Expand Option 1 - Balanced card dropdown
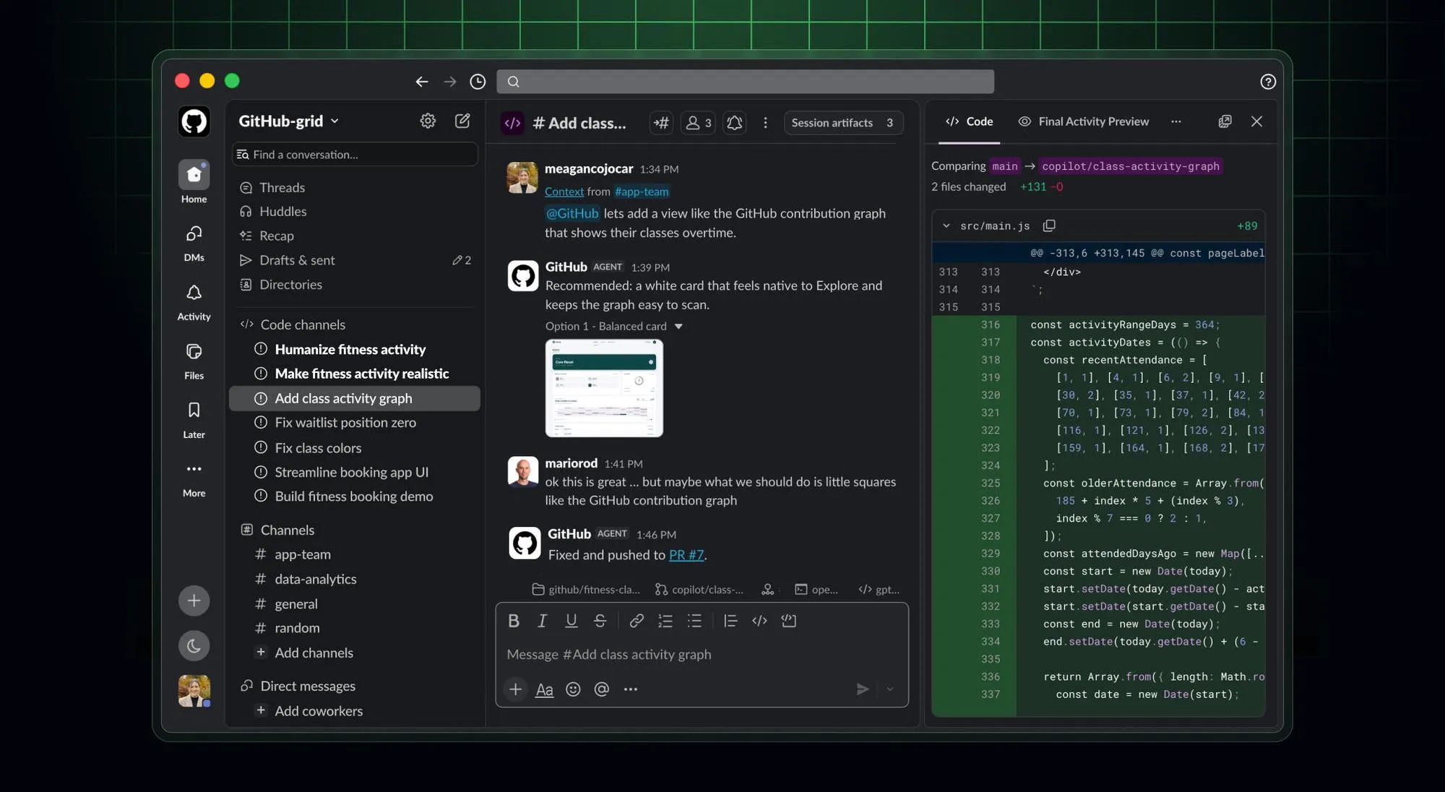This screenshot has height=792, width=1445. [678, 327]
